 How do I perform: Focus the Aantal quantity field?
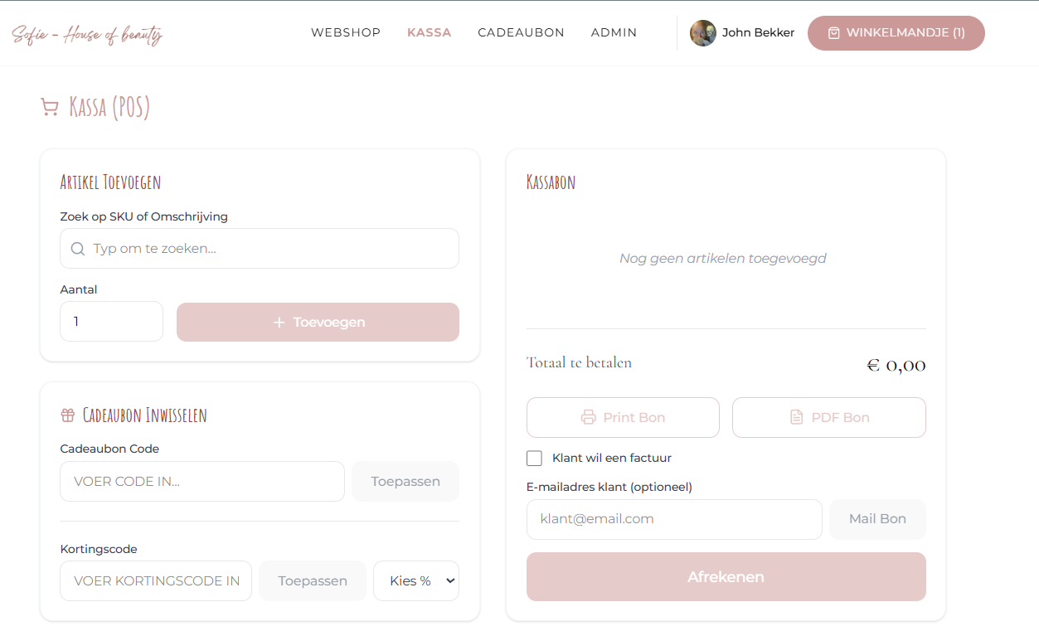pos(111,321)
